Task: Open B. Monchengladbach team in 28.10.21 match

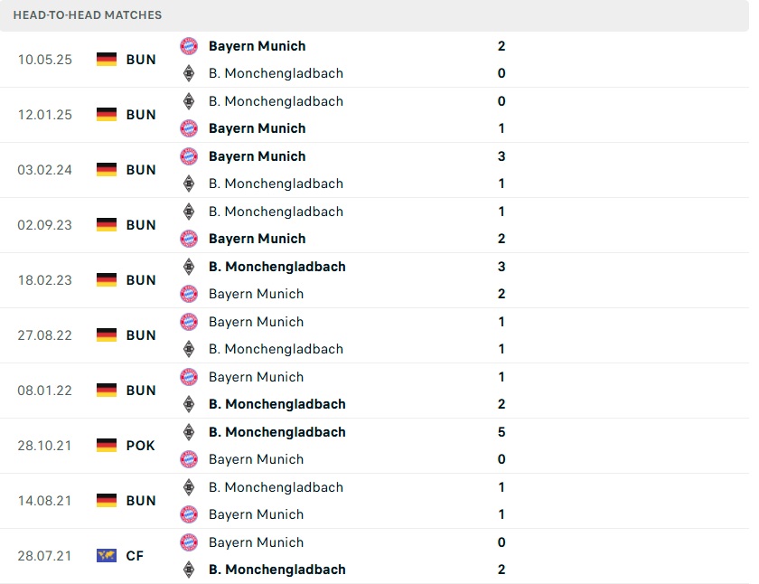Action: pyautogui.click(x=276, y=432)
